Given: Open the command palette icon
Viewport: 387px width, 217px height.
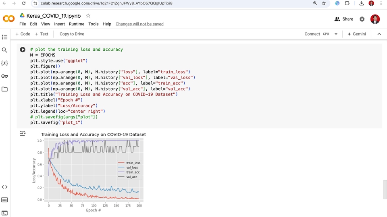Looking at the screenshot, I should tap(5, 200).
